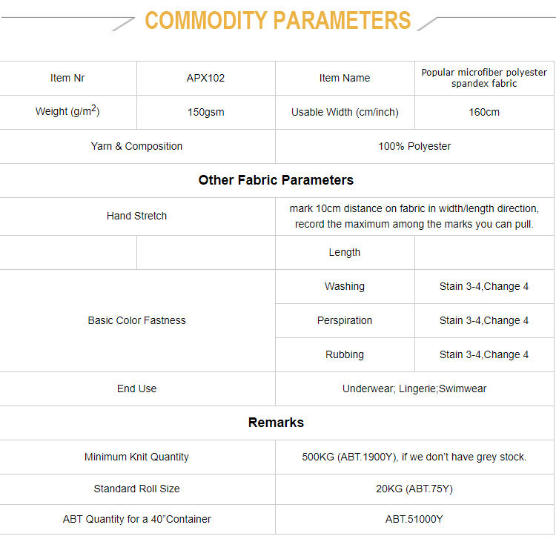Select the Washing fastness row label

pyautogui.click(x=345, y=286)
